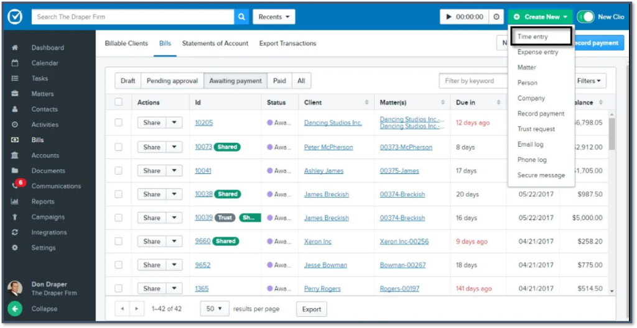Switch to Statements of Account tab
Screen dimensions: 637x328
coord(215,43)
